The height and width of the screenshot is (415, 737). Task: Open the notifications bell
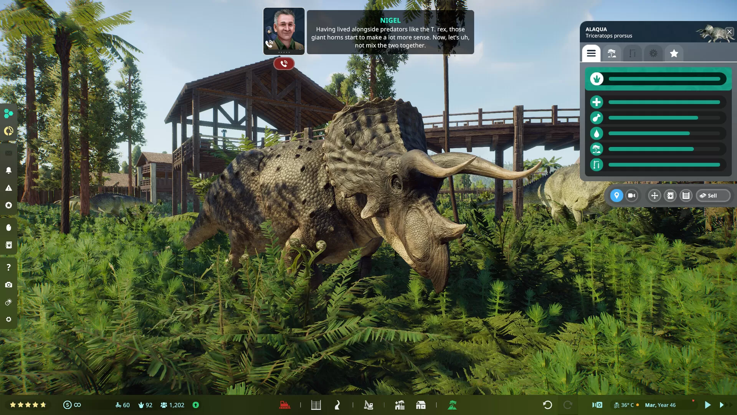[8, 171]
